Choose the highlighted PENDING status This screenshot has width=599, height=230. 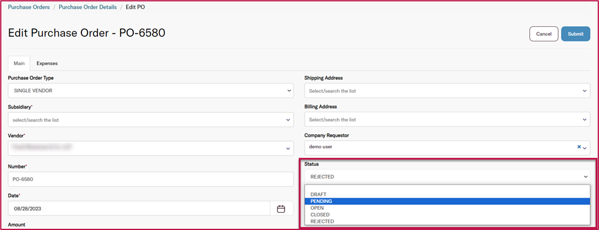(447, 201)
